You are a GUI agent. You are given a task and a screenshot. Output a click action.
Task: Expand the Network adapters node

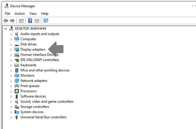click(x=11, y=81)
